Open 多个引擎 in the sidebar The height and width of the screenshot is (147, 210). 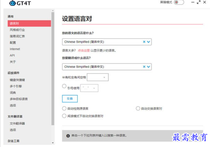16,86
